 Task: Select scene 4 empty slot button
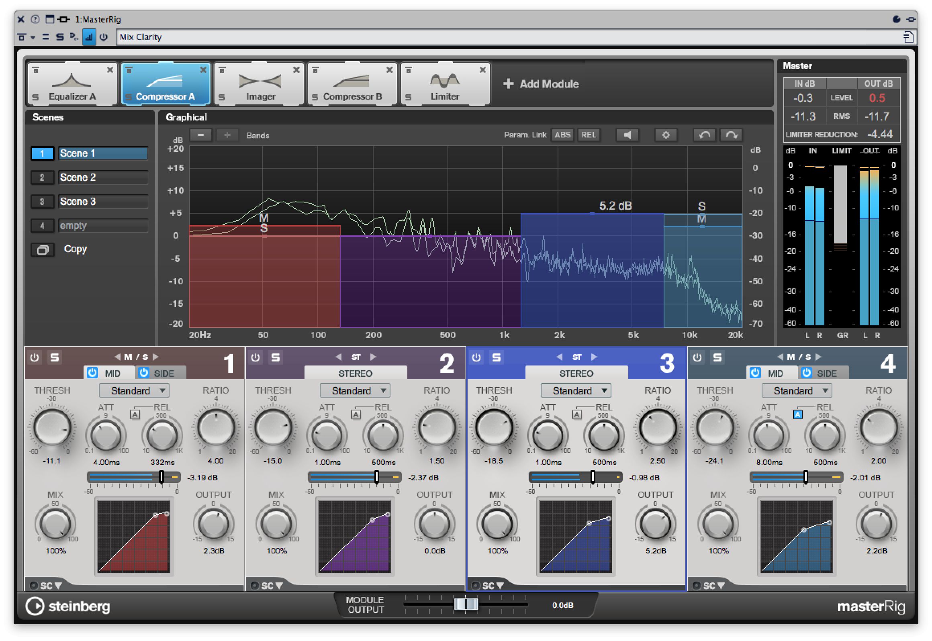pyautogui.click(x=42, y=226)
